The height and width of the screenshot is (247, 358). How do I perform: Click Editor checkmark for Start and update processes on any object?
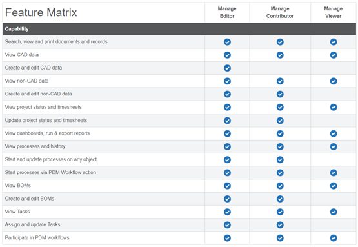click(227, 159)
